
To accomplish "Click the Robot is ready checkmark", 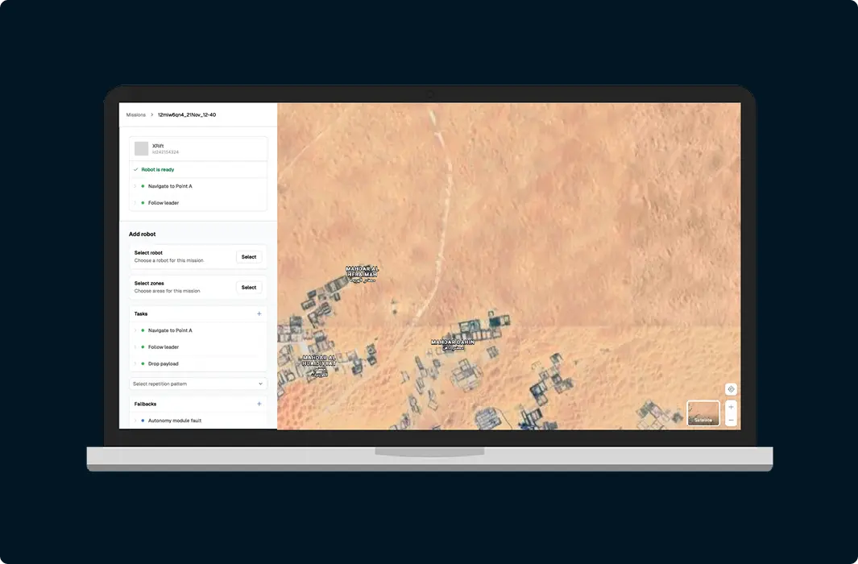I will (x=135, y=169).
